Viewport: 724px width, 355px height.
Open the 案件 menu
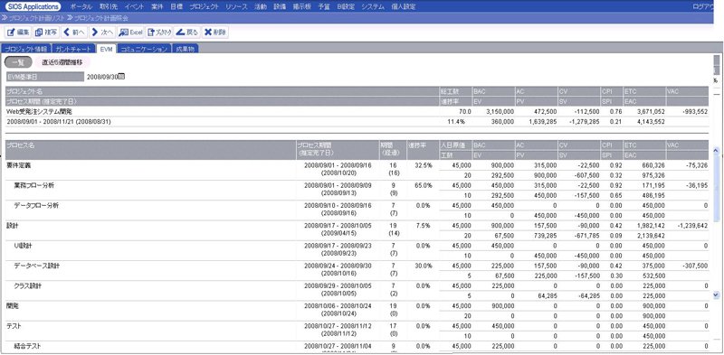tap(157, 7)
